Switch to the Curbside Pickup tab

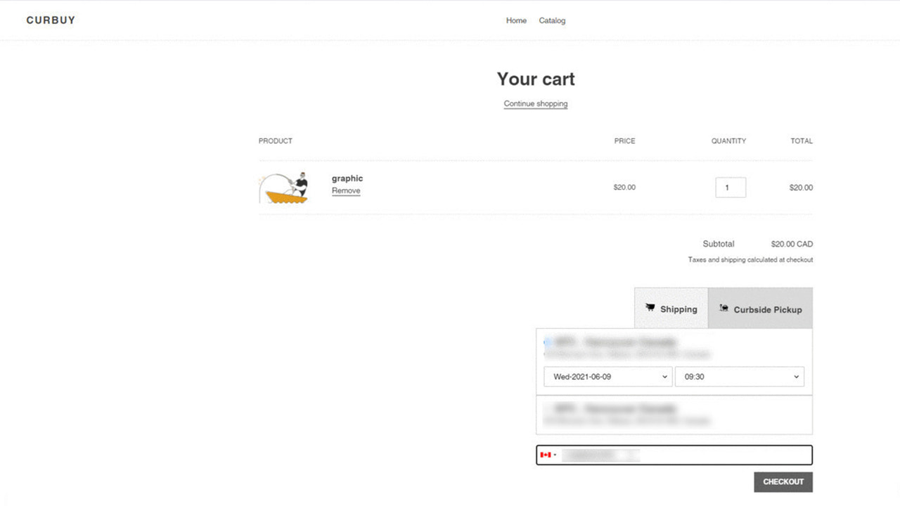pos(759,308)
